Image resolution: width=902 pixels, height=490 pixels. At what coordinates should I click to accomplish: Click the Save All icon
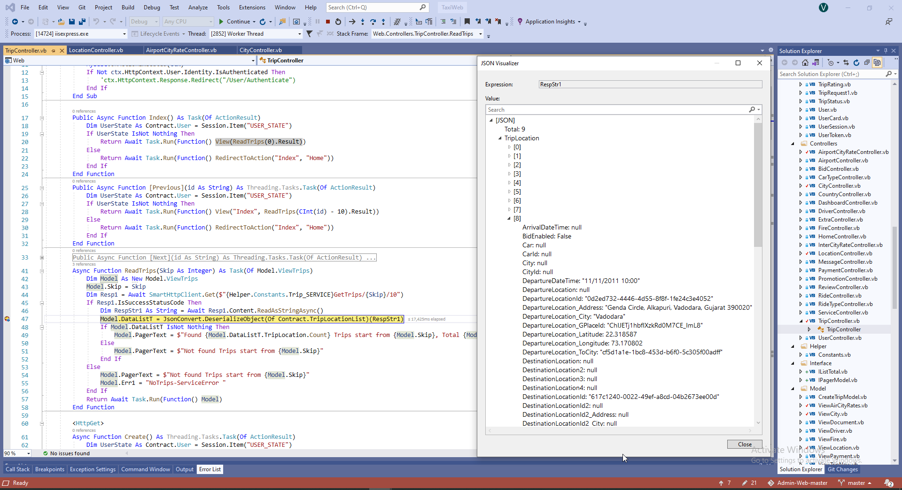82,22
